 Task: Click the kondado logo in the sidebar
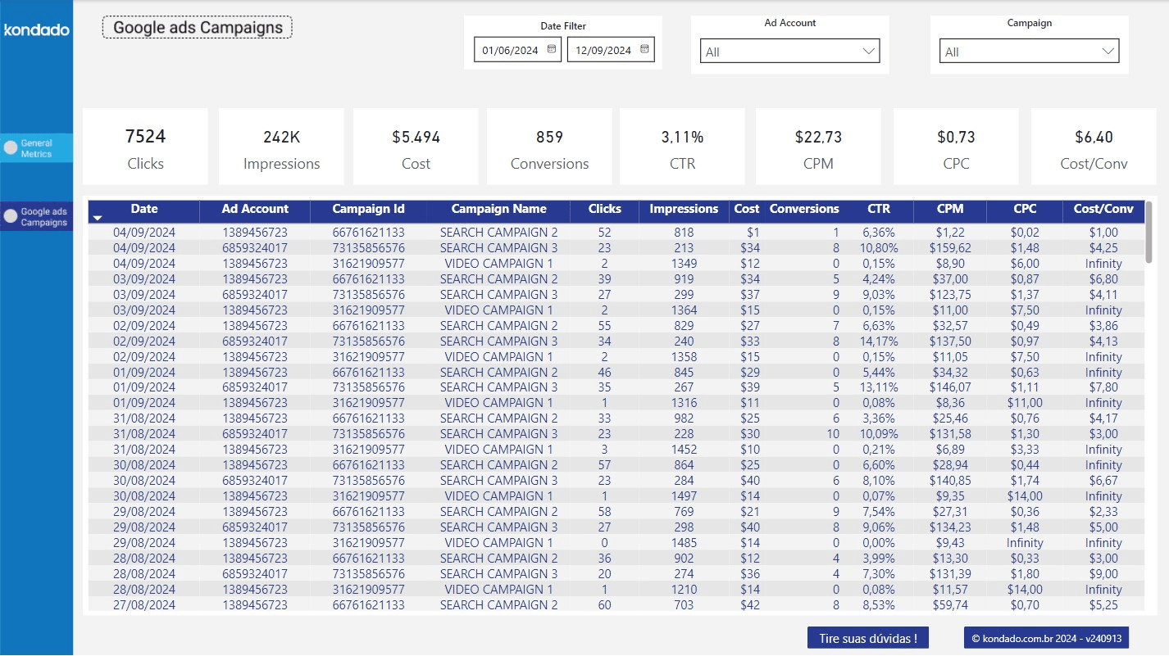[37, 30]
